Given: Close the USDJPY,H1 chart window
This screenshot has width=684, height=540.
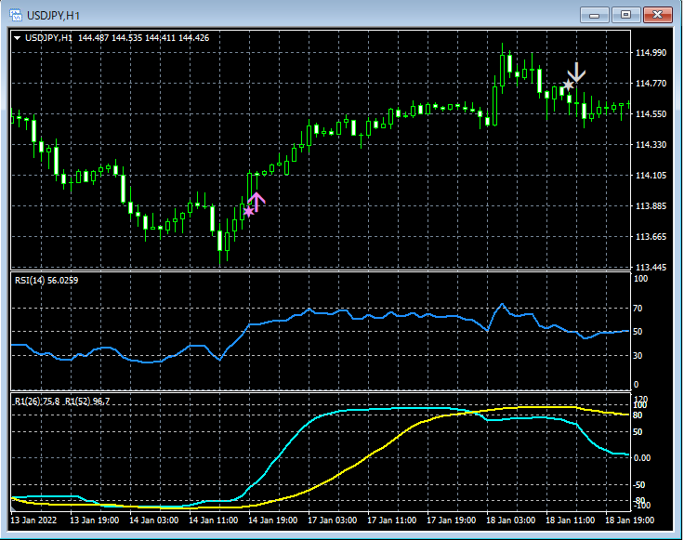Looking at the screenshot, I should tap(657, 15).
